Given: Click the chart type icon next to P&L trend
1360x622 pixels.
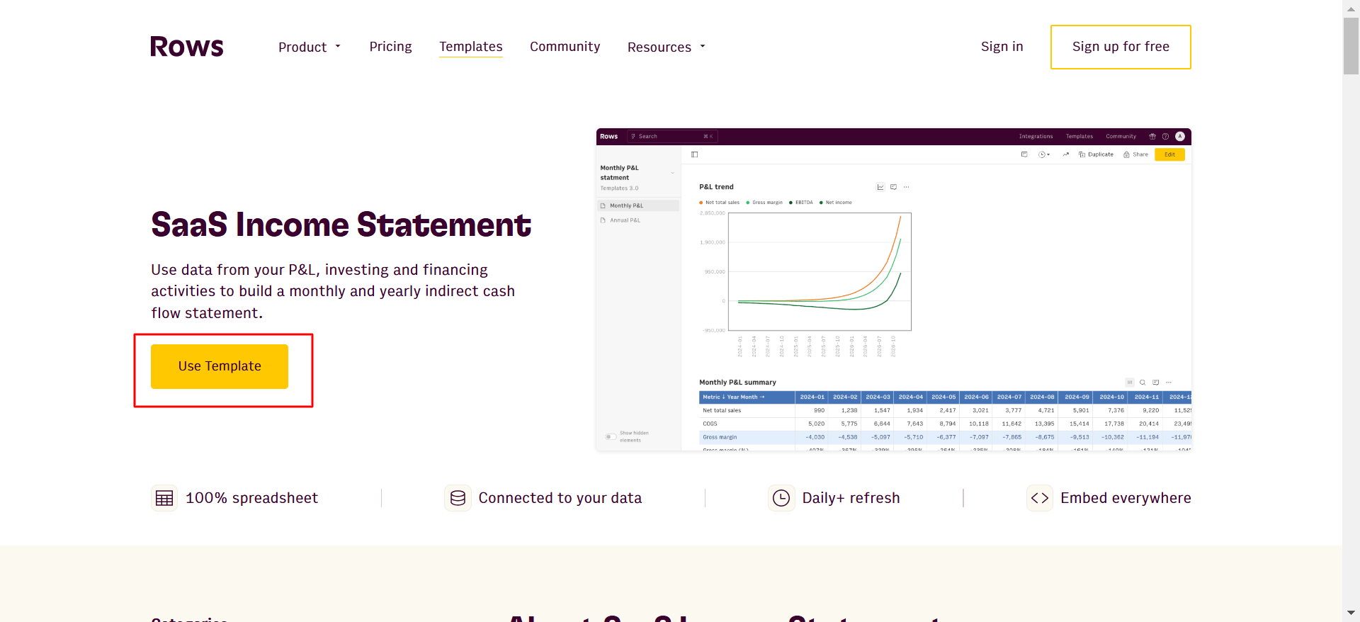Looking at the screenshot, I should click(x=880, y=187).
